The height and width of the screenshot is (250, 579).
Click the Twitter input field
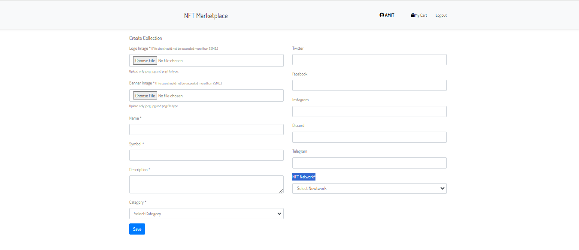pyautogui.click(x=369, y=59)
